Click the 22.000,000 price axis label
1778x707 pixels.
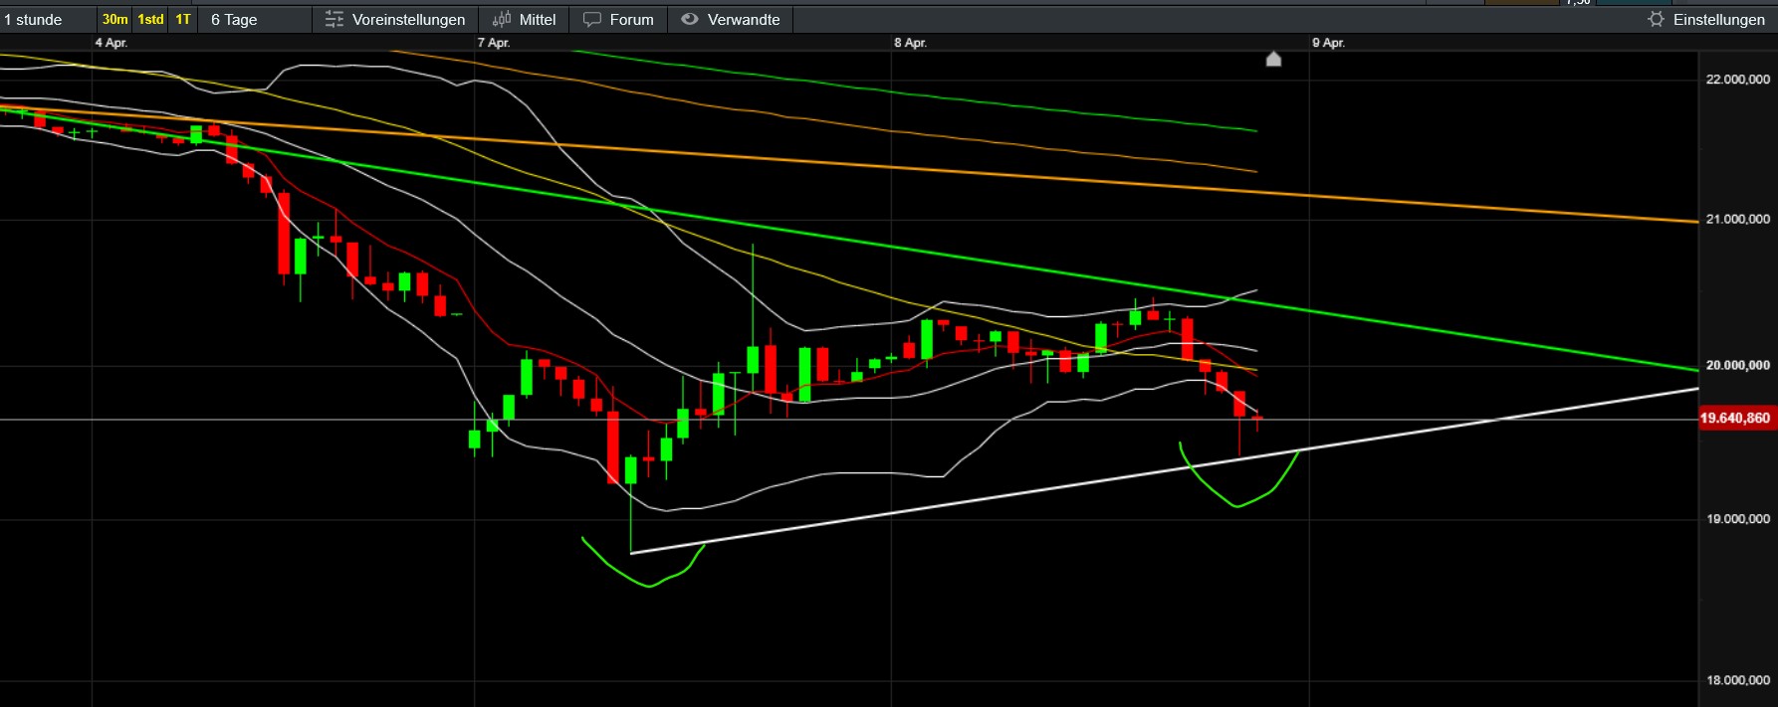(x=1738, y=80)
